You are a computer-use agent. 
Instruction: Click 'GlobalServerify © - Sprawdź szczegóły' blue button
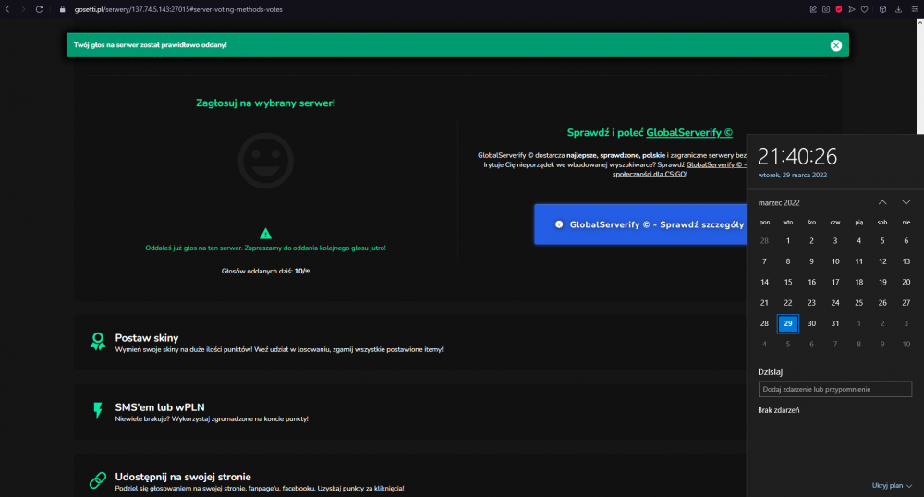640,224
